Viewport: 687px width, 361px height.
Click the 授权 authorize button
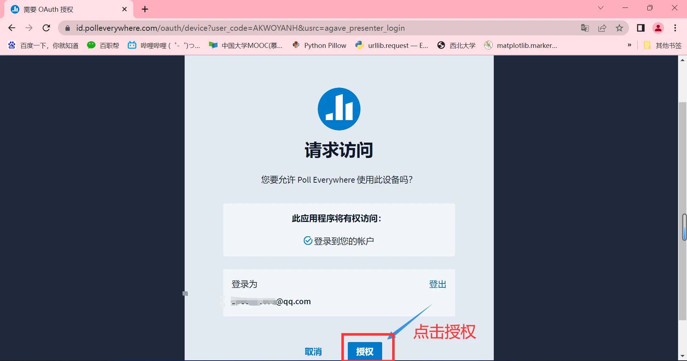(x=365, y=351)
